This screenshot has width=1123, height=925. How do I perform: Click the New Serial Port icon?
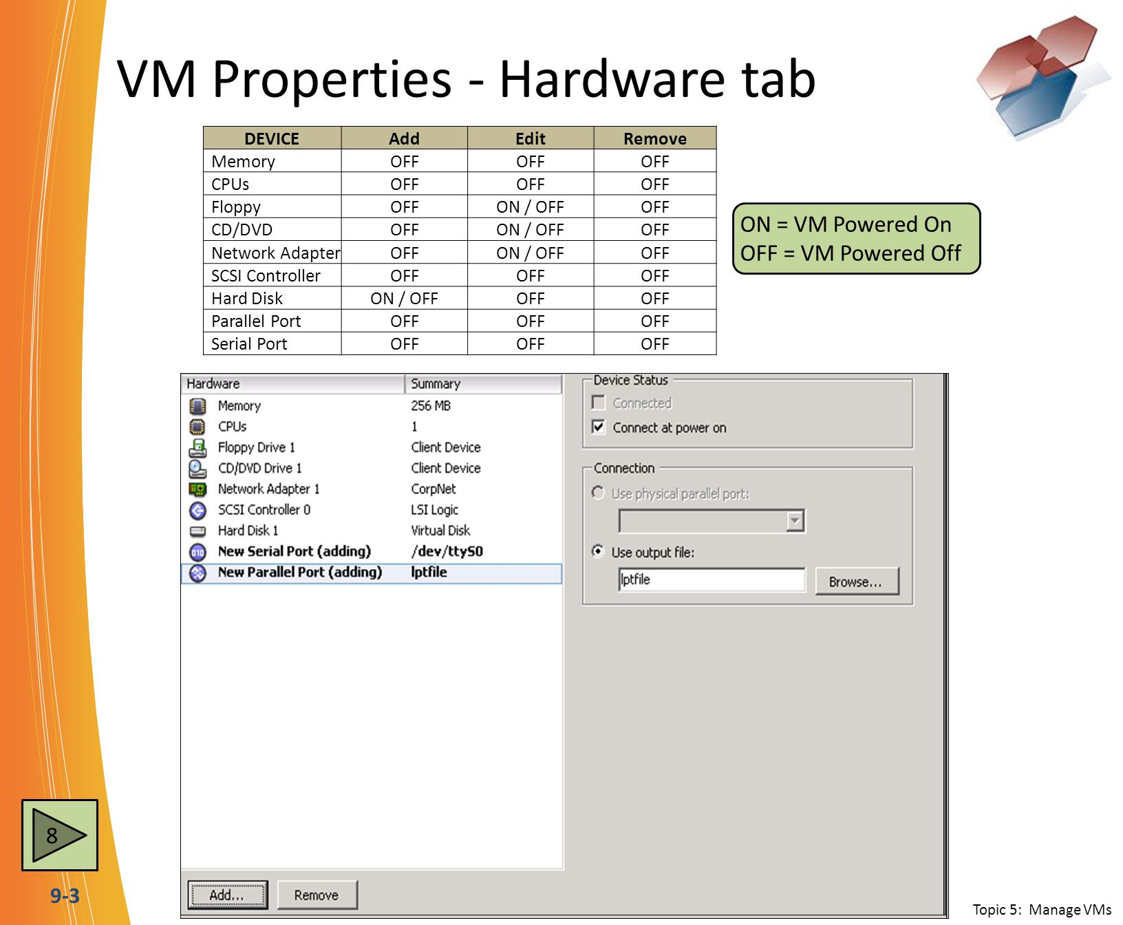click(197, 552)
